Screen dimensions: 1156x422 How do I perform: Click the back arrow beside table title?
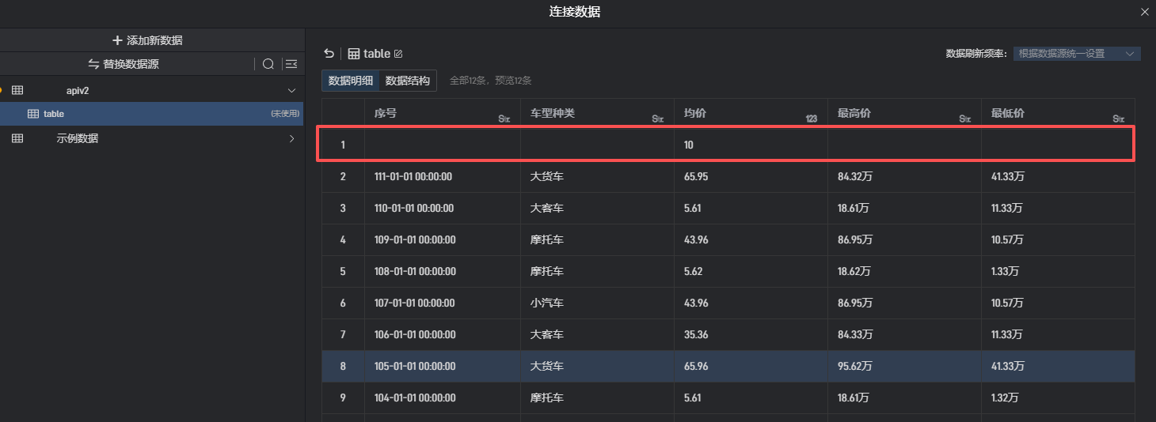click(x=329, y=54)
